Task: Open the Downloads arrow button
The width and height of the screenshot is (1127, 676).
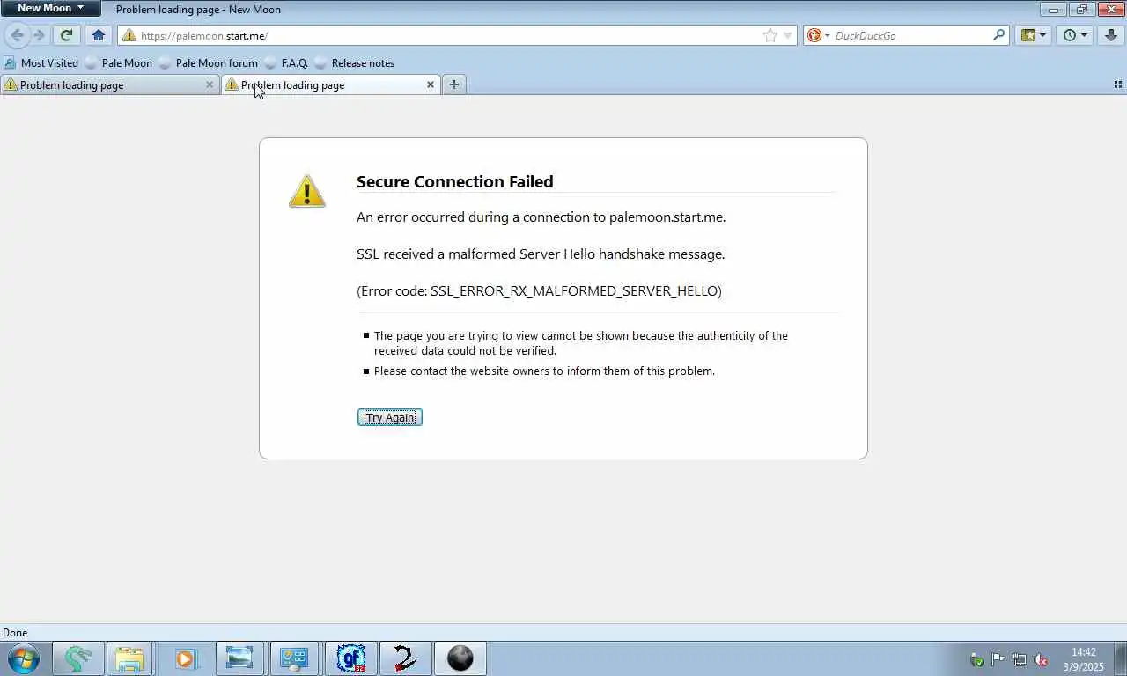Action: [1112, 35]
